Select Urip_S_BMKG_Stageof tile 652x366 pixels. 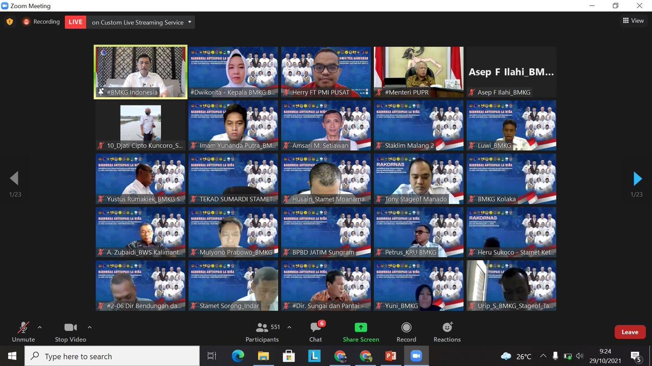(x=511, y=285)
